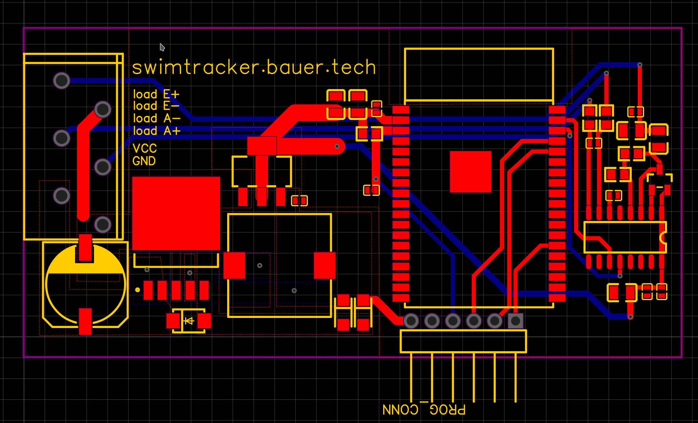Click the big red copper pad below VCC/GND labels
698x423 pixels.
(176, 213)
